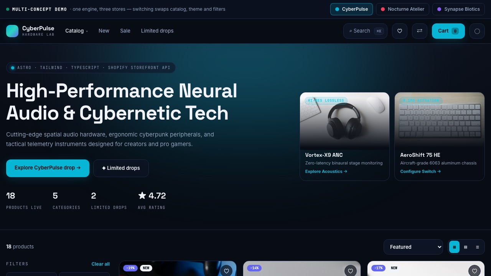
Task: Switch to Nocturne Atelier store
Action: [402, 9]
